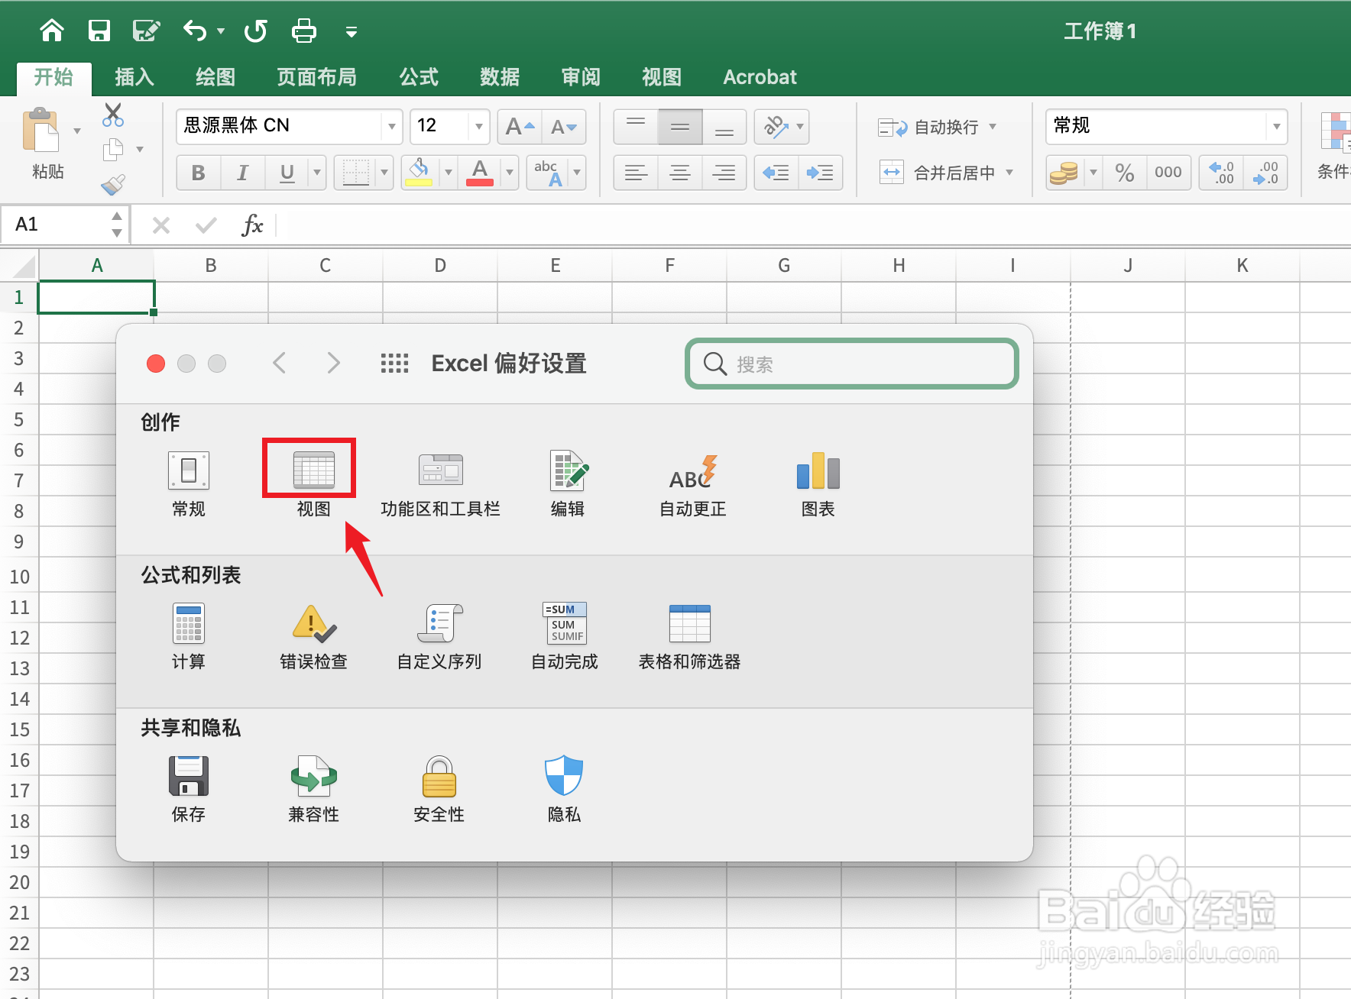This screenshot has width=1351, height=999.
Task: Open the Chart (图表) preferences pane
Action: pos(818,483)
